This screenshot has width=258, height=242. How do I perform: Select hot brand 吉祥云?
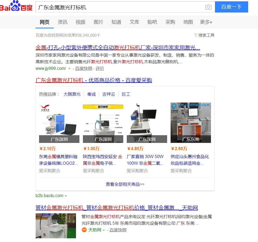(x=109, y=94)
